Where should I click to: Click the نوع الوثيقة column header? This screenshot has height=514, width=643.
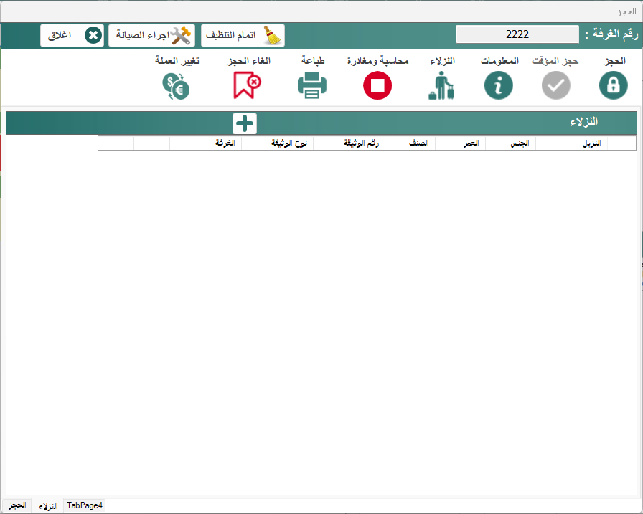coord(277,143)
